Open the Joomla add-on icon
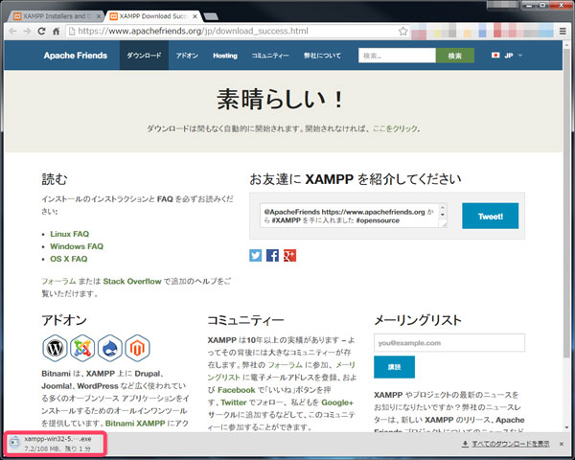575x460 pixels. click(82, 348)
